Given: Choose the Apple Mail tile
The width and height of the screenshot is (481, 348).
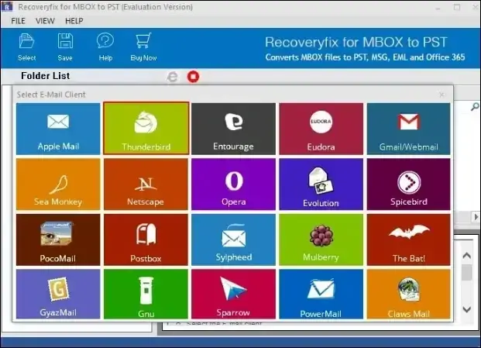Looking at the screenshot, I should [58, 129].
